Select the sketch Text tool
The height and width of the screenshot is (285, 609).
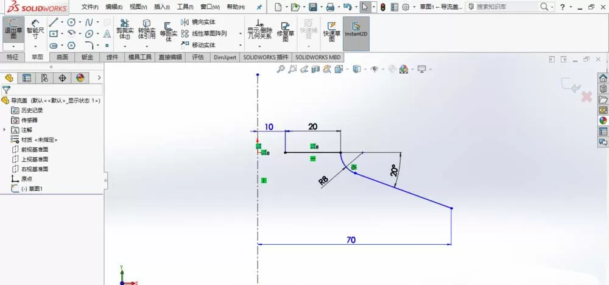coord(107,33)
